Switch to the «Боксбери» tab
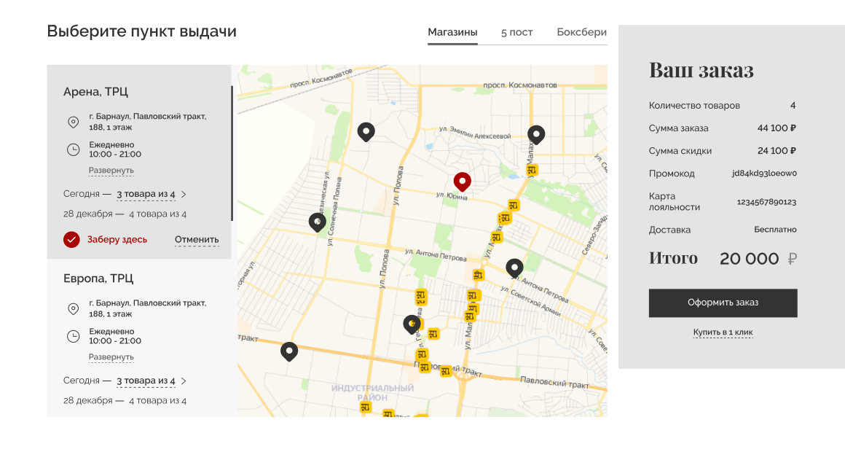This screenshot has width=845, height=452. pyautogui.click(x=581, y=33)
